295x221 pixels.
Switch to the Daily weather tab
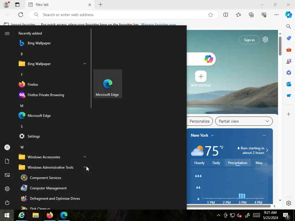click(216, 163)
